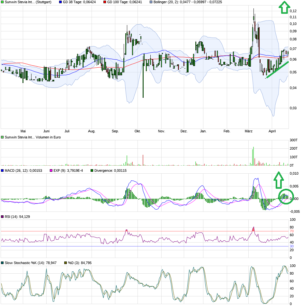Click the red 70 overbought level on RSI axis
Screen dimensions: 302x307
pyautogui.click(x=292, y=231)
